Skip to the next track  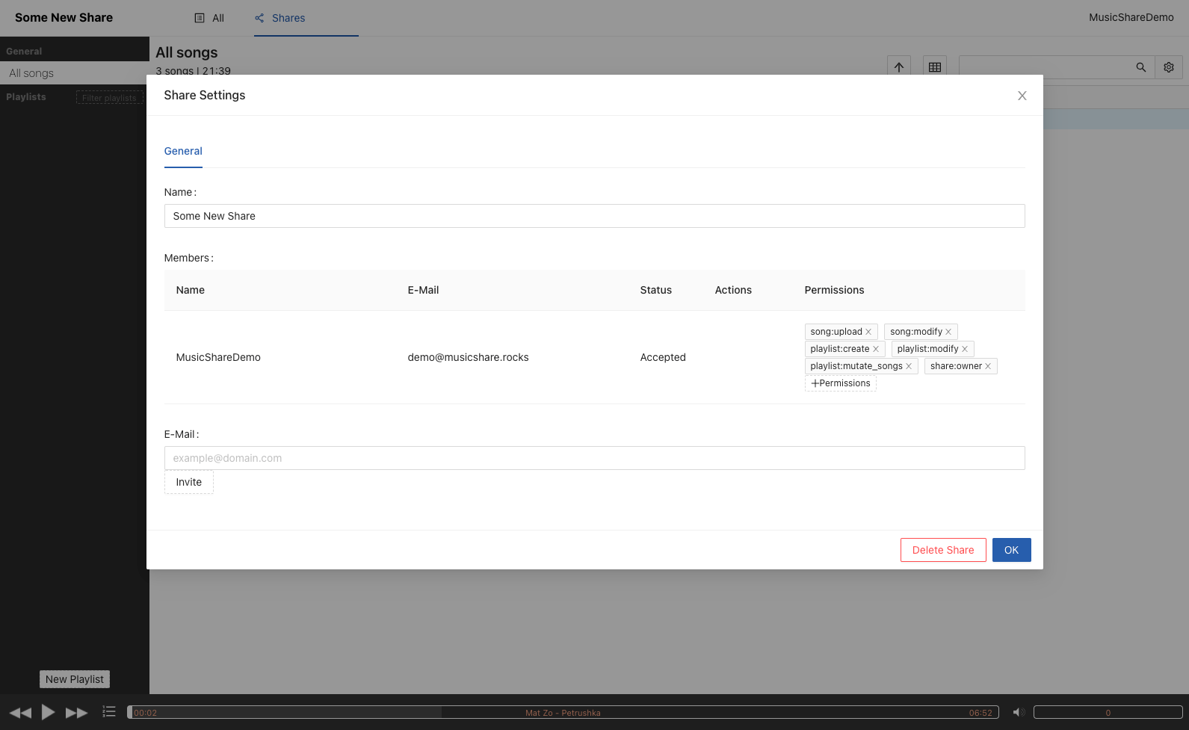(76, 713)
